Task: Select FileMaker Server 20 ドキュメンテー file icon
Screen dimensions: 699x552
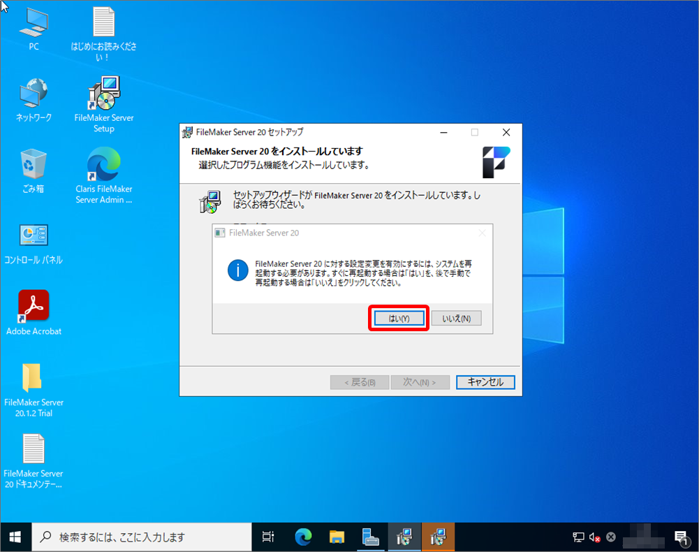Action: click(34, 461)
